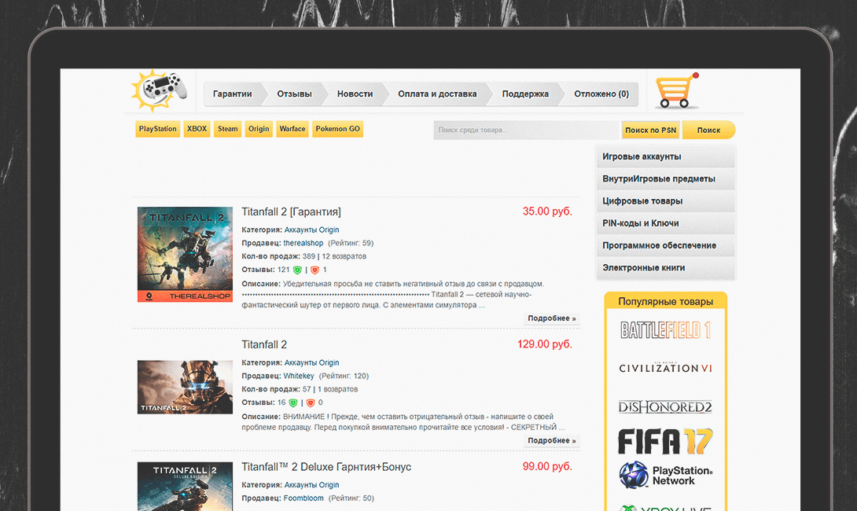Viewport: 857px width, 511px height.
Task: Click Аккаунты Origin link in the Titanfall 2 [Гарантия] listing
Action: pyautogui.click(x=311, y=230)
